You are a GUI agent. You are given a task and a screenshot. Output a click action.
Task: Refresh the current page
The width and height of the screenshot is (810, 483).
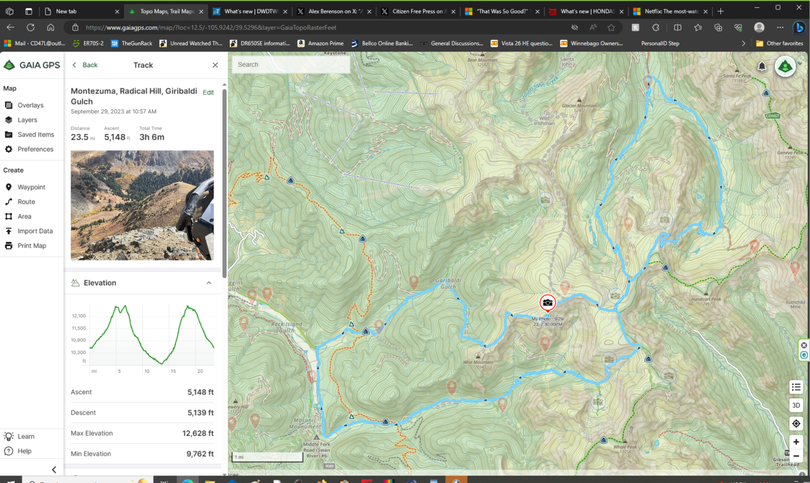[30, 27]
